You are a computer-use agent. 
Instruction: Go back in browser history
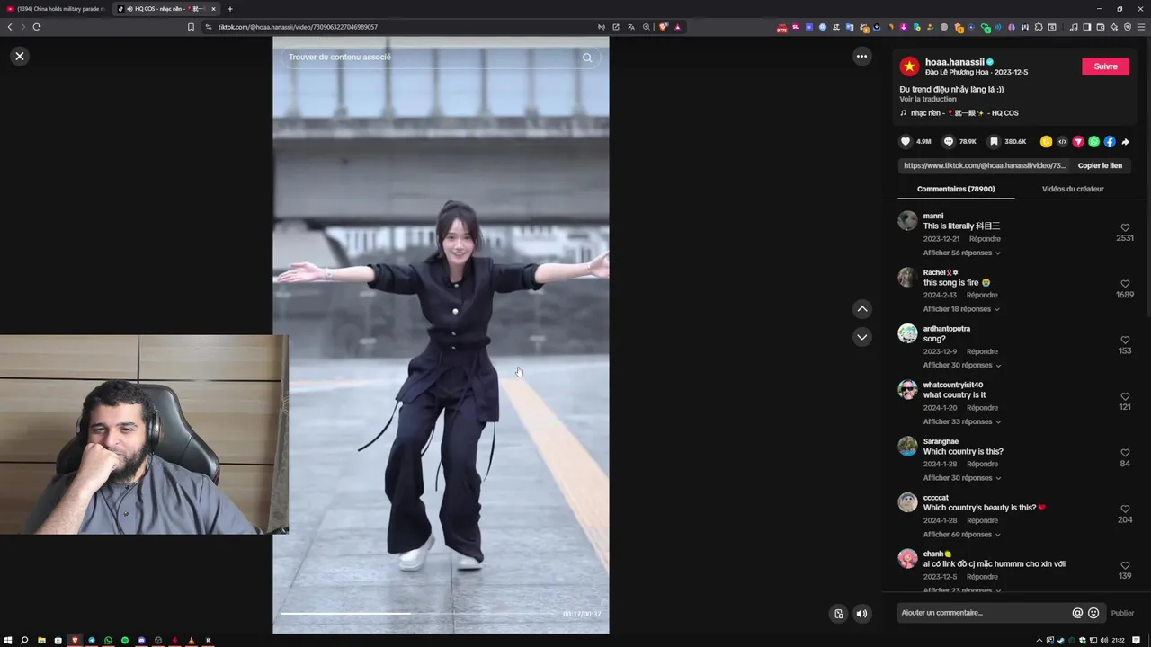10,27
